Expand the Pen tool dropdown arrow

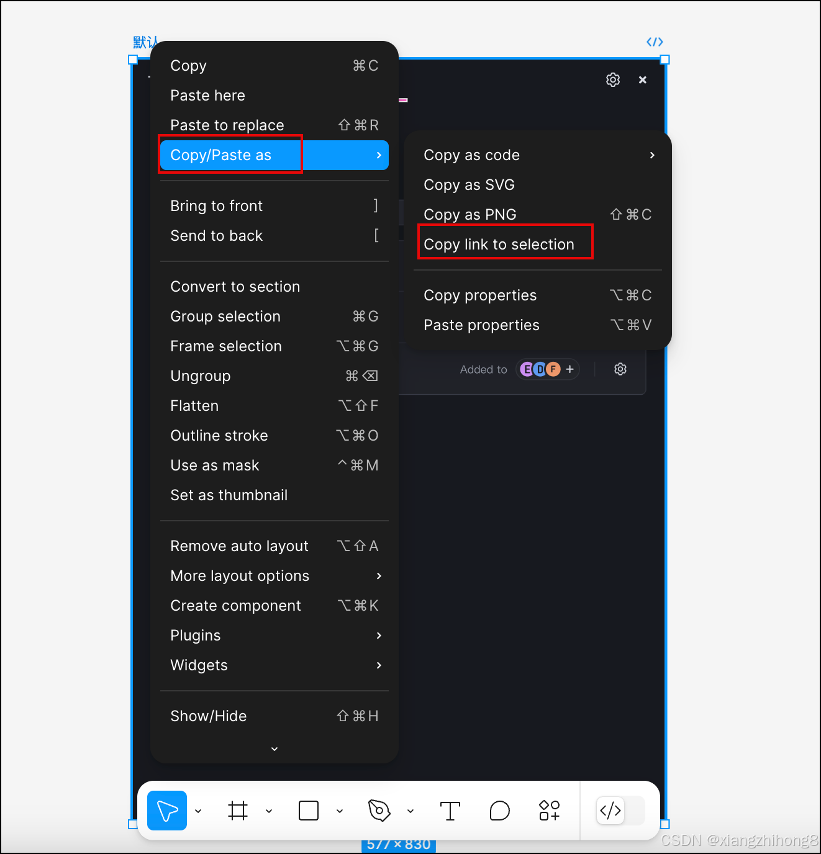[410, 811]
